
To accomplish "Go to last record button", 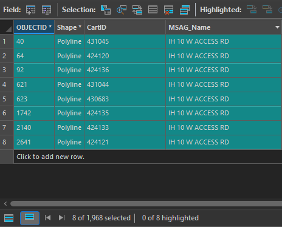I will tap(61, 218).
